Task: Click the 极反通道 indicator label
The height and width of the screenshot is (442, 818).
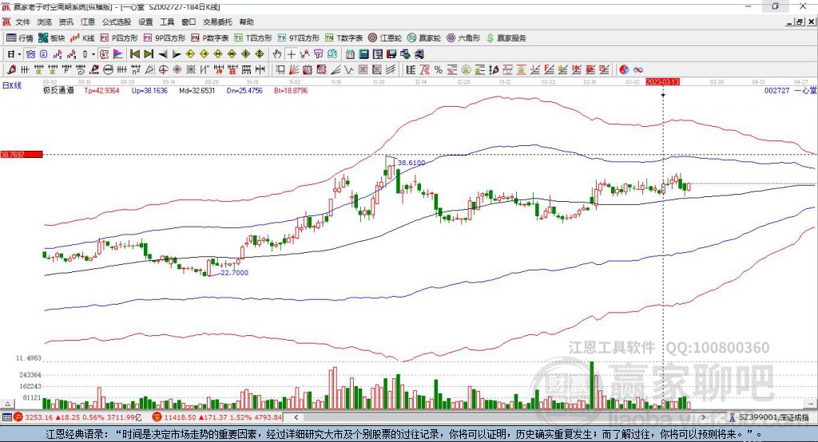Action: coord(58,90)
